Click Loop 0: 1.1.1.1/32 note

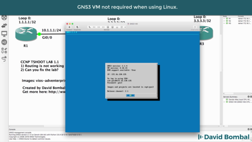coord(27,20)
